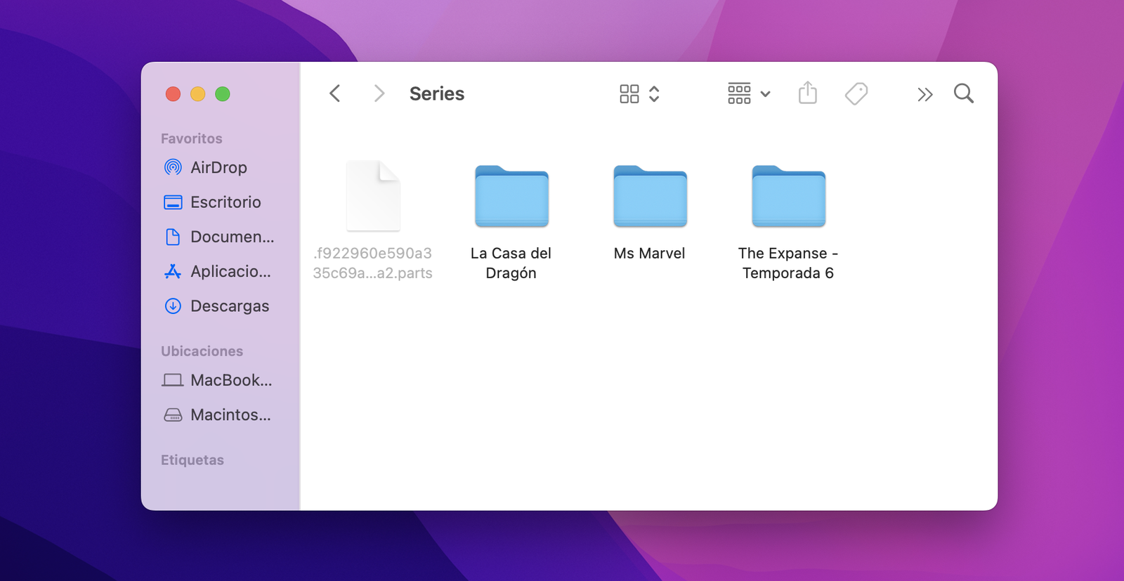Screen dimensions: 1124x581
Task: Click the Macintosh disk drive icon
Action: 173,415
